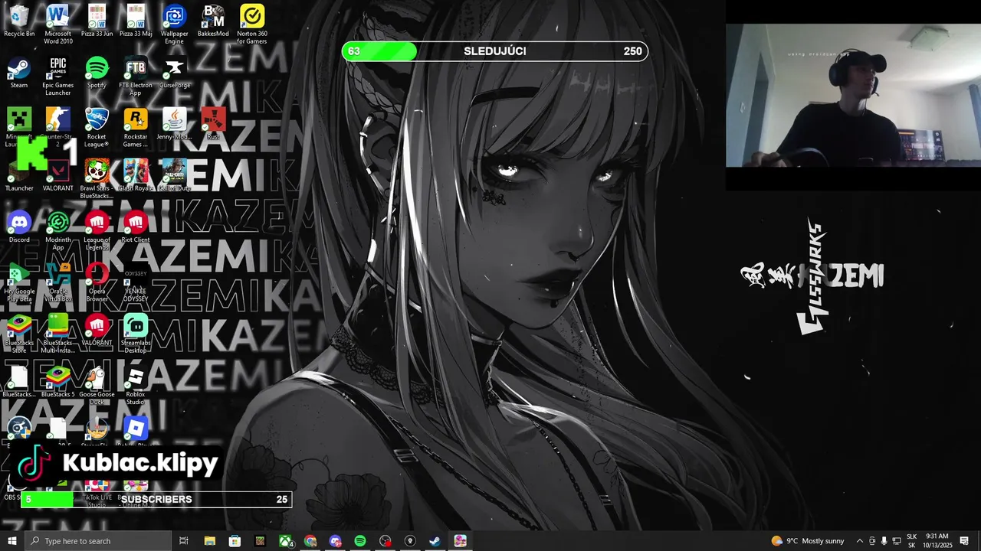Select the Pizza 33 Jún document

click(97, 21)
